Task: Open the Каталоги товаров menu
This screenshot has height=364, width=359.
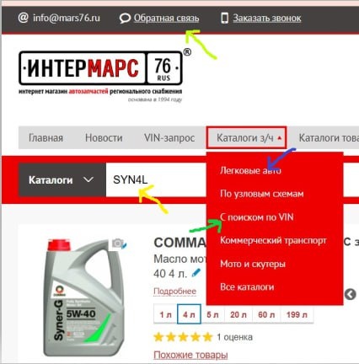Action: (329, 137)
